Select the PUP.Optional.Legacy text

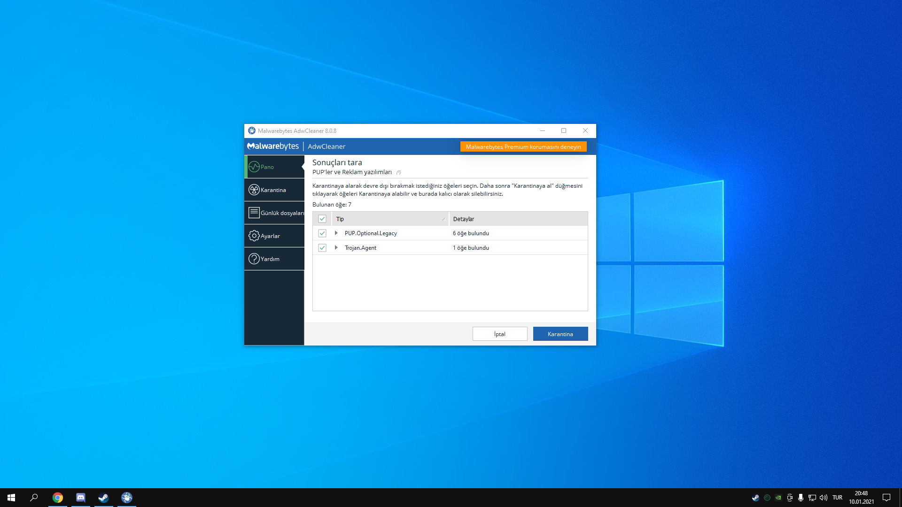[371, 233]
